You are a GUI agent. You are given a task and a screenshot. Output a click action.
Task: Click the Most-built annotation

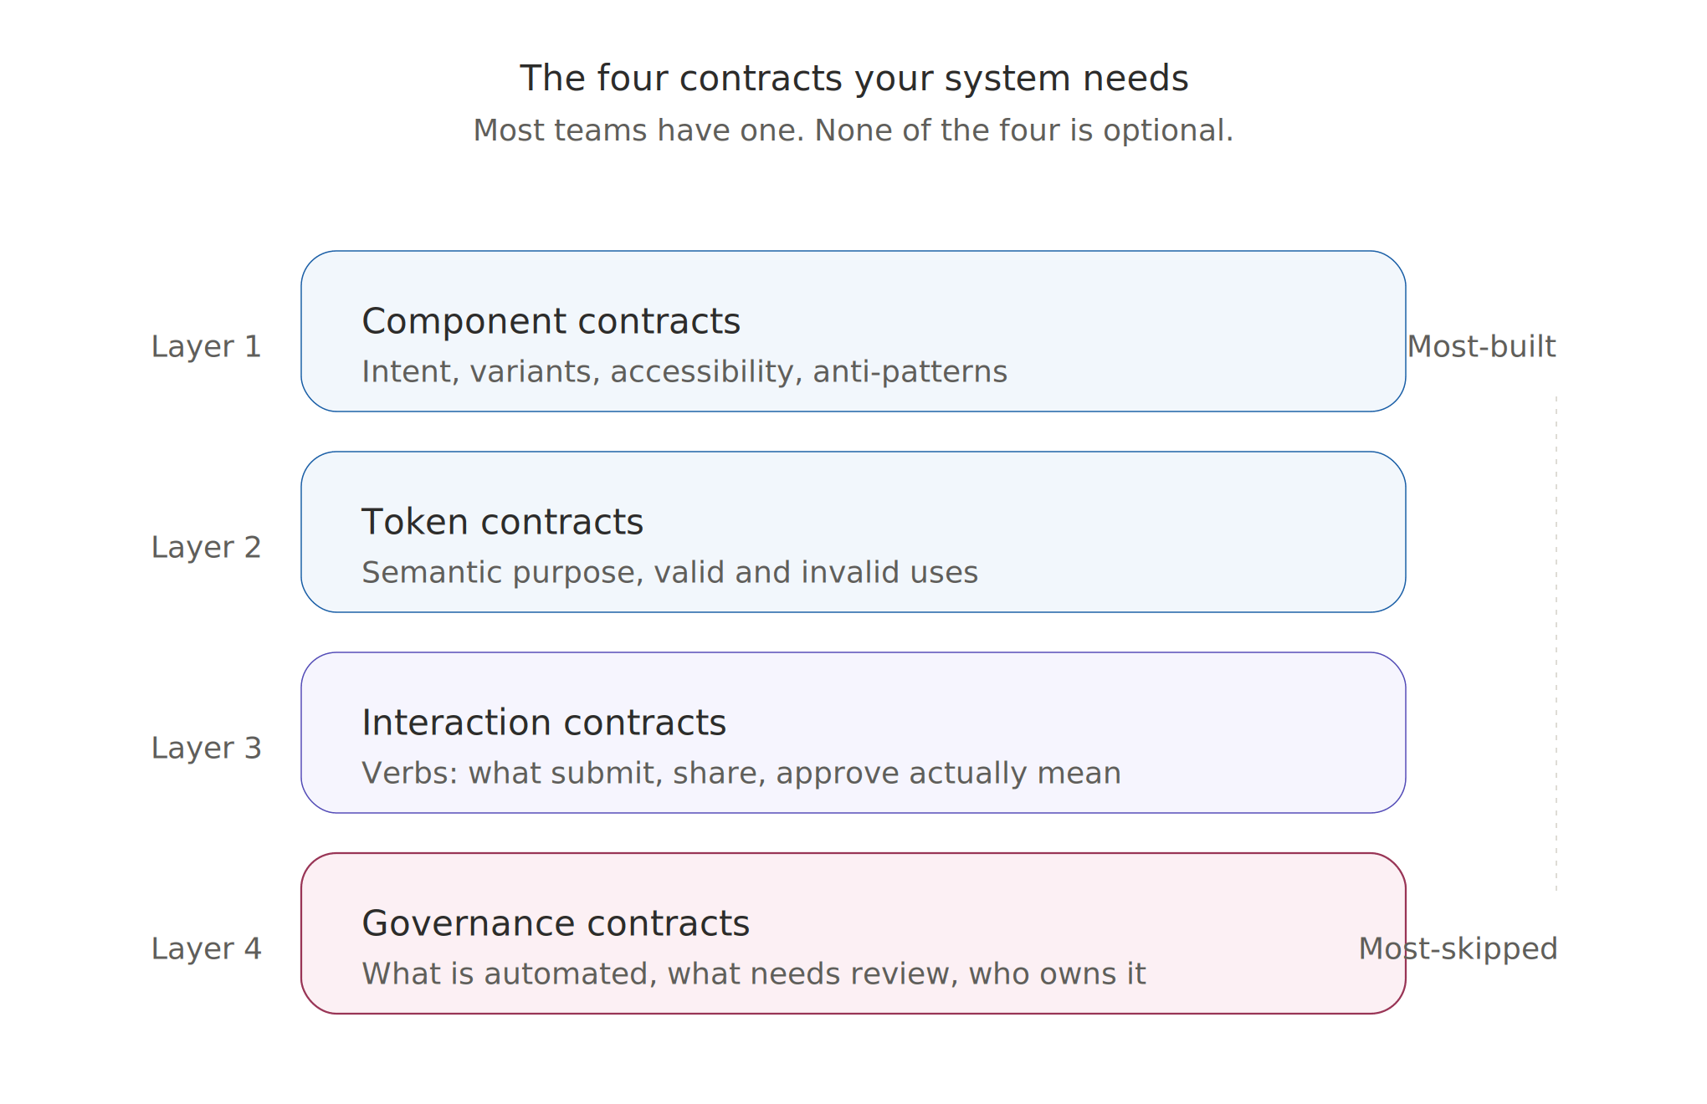[1482, 346]
